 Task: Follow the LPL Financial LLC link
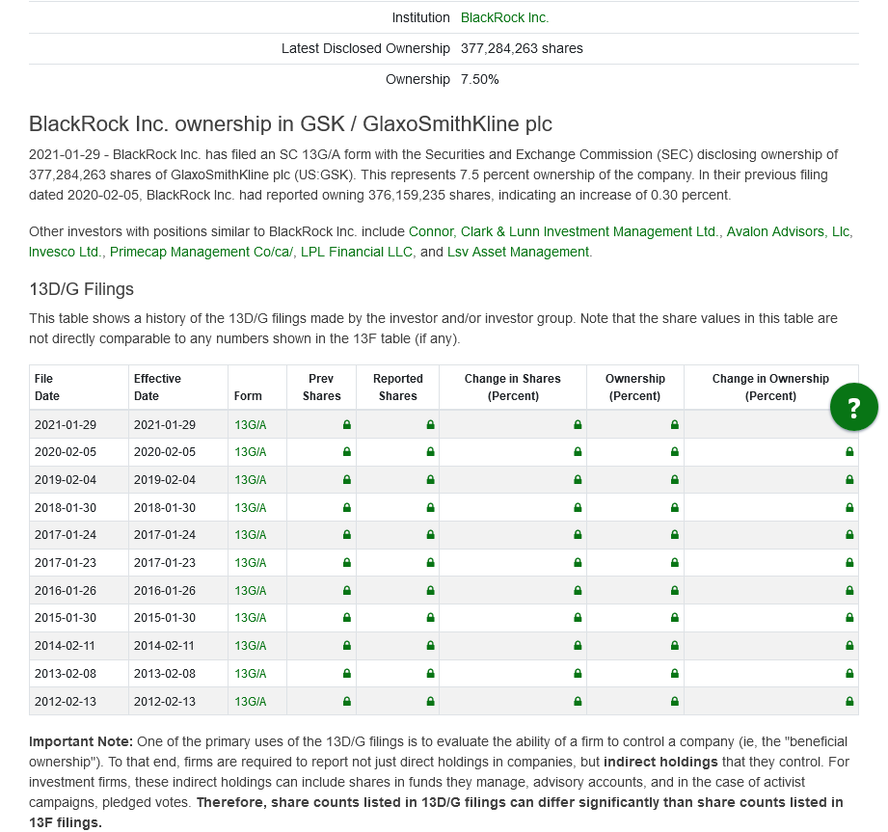pos(356,252)
